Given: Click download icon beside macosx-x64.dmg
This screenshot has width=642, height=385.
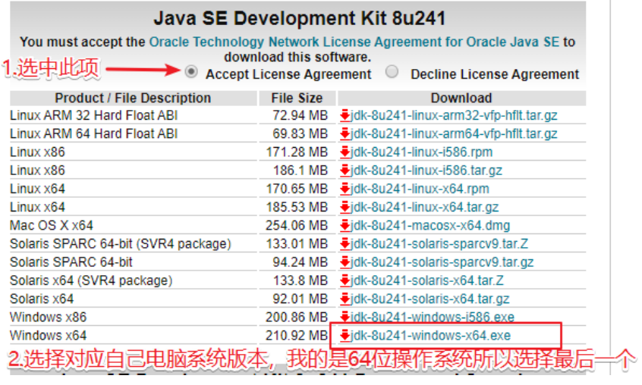Looking at the screenshot, I should [345, 226].
